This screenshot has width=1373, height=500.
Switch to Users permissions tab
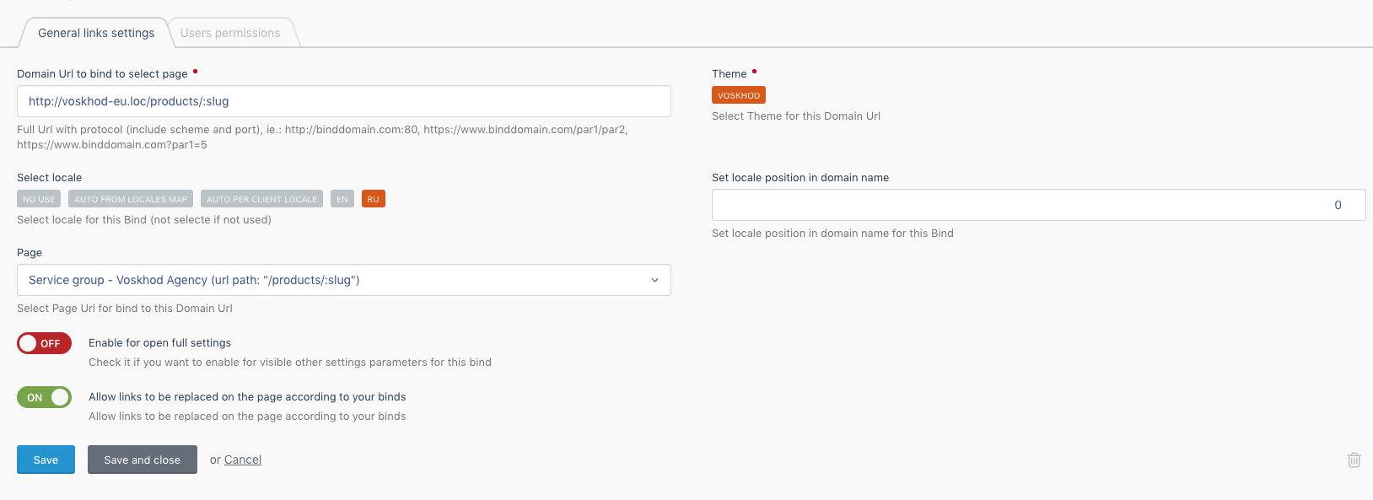230,33
